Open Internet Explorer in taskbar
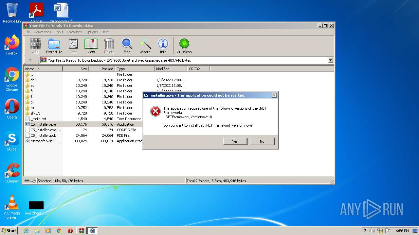Screen dimensions: 419x235 (x=26, y=231)
